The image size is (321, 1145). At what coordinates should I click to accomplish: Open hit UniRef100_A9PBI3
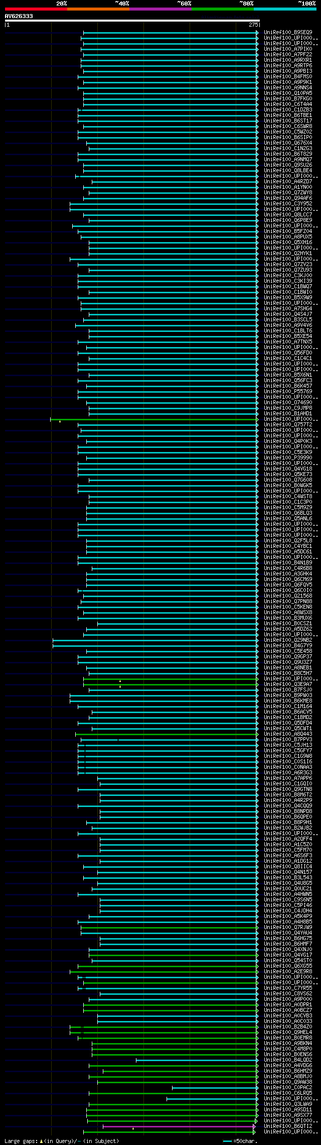[x=288, y=71]
